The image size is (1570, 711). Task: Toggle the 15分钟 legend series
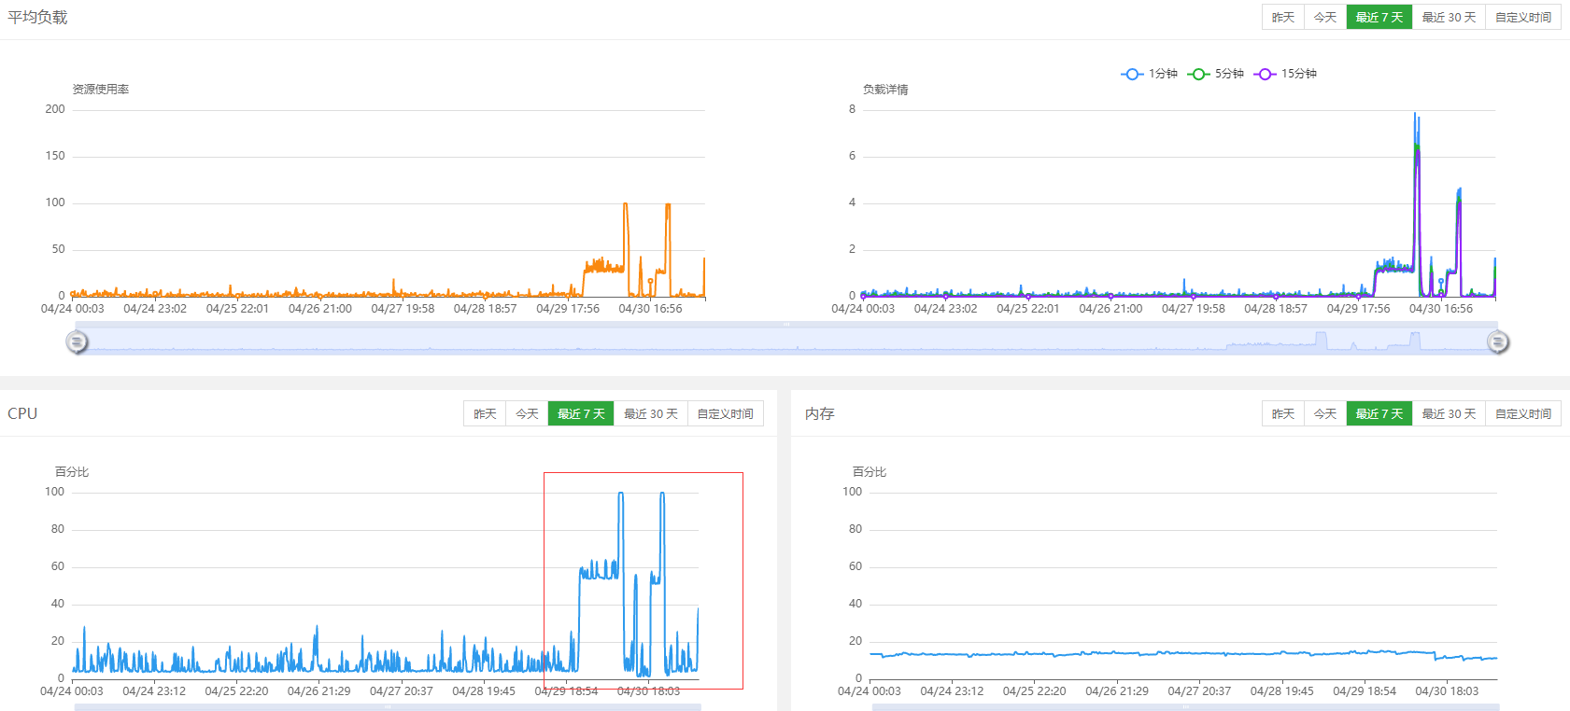pos(1286,74)
